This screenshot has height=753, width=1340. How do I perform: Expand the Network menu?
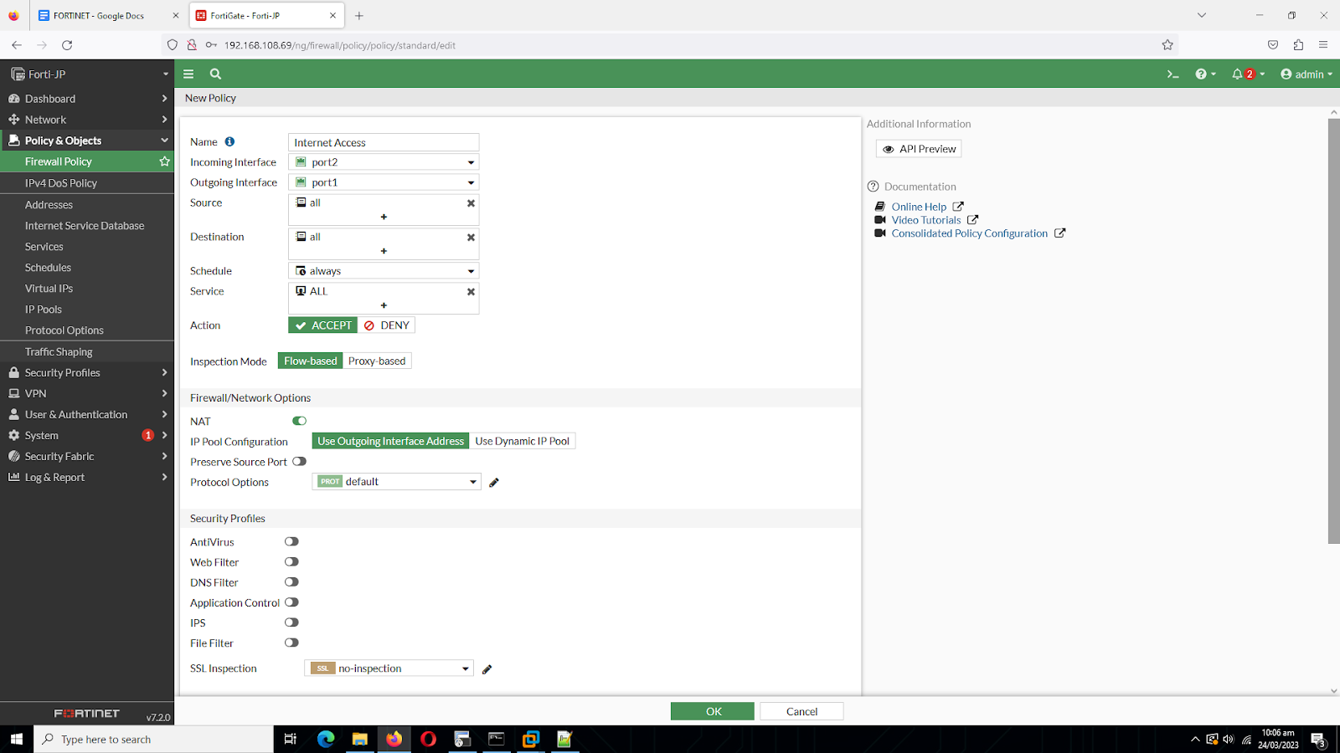(x=87, y=120)
